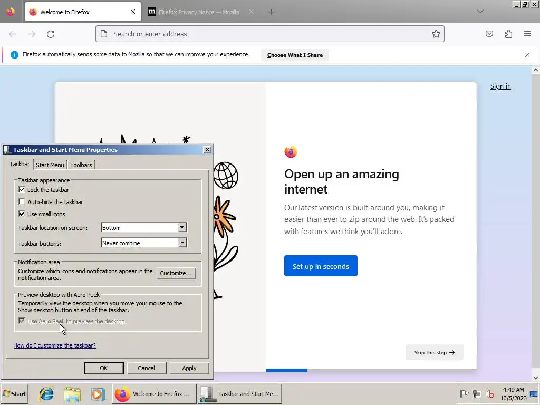This screenshot has height=405, width=540.
Task: Reload the current Firefox page
Action: (51, 34)
